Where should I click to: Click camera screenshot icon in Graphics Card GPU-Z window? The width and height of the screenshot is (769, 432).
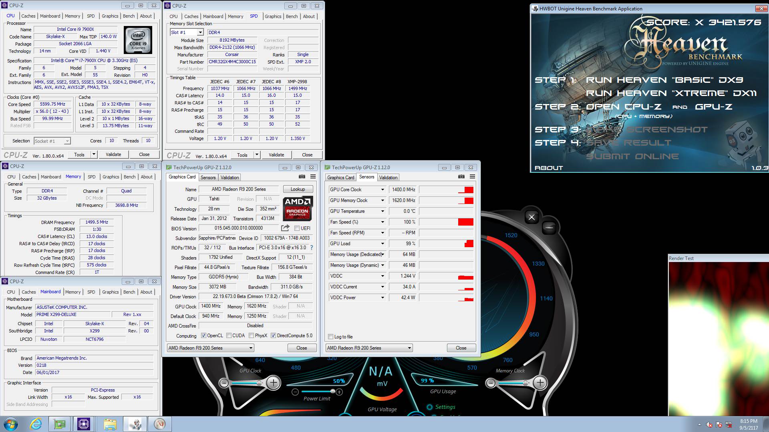coord(302,176)
